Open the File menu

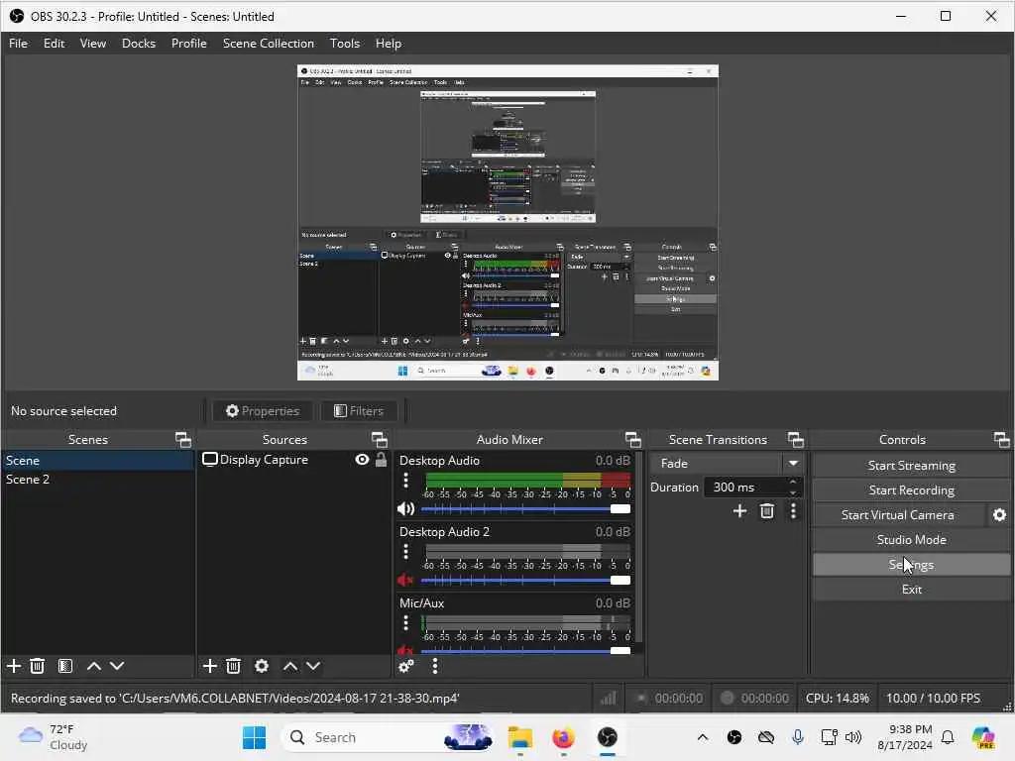[x=18, y=44]
